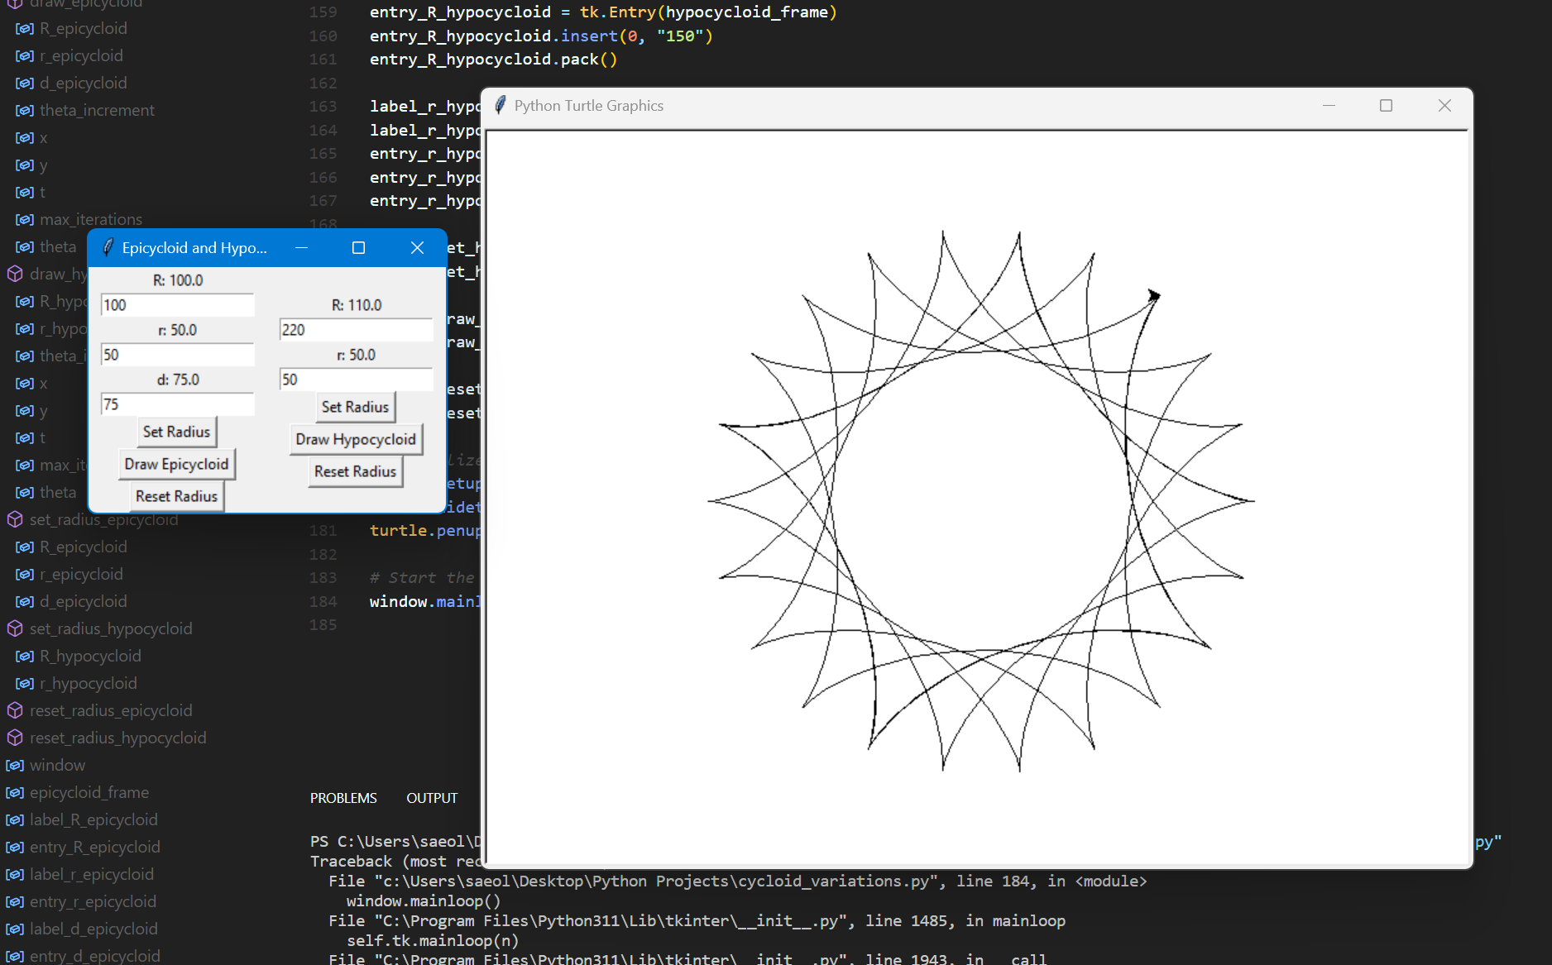Switch to the OUTPUT tab
Image resolution: width=1552 pixels, height=965 pixels.
(x=431, y=797)
